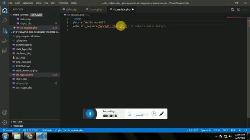Open the Manage gear icon
The image size is (250, 140).
5,122
